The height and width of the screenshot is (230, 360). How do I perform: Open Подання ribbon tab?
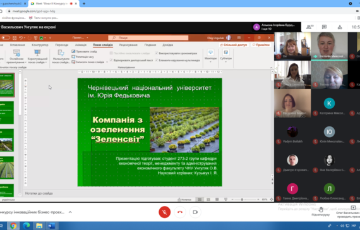(150, 45)
